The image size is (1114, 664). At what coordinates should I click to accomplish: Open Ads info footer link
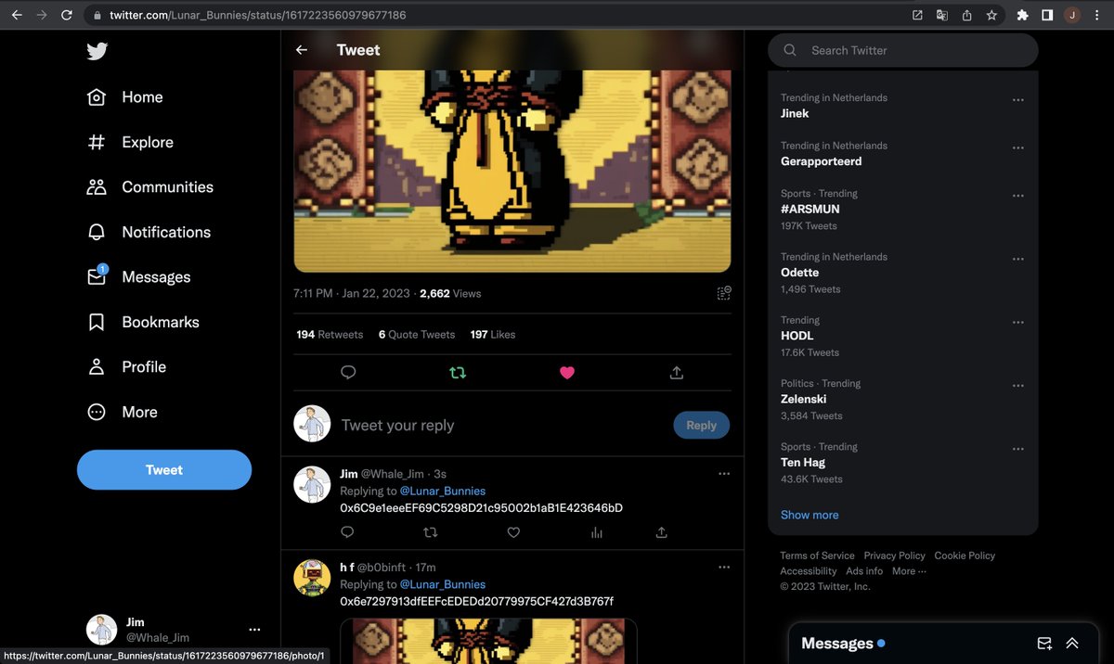click(x=864, y=571)
